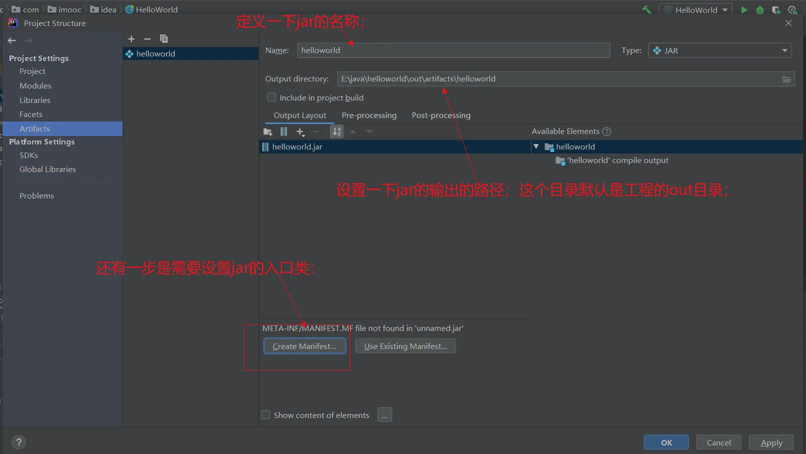Run HelloWorld with coverage icon
This screenshot has width=806, height=454.
tap(776, 9)
